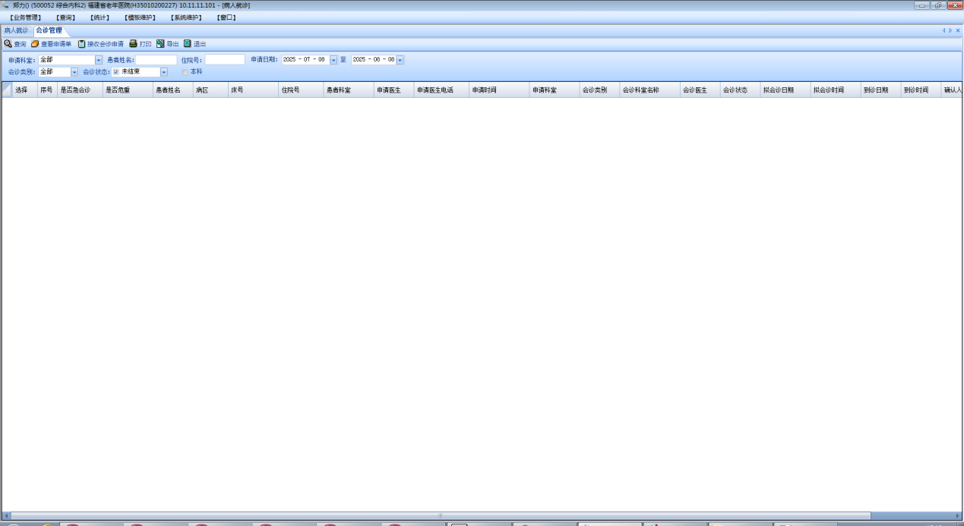Click the 病区 column header
The height and width of the screenshot is (526, 964).
(x=210, y=90)
